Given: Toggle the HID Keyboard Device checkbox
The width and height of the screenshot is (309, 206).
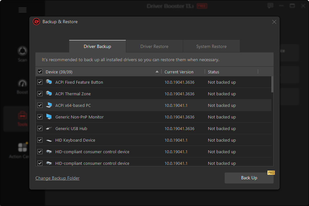Looking at the screenshot, I should tap(40, 140).
